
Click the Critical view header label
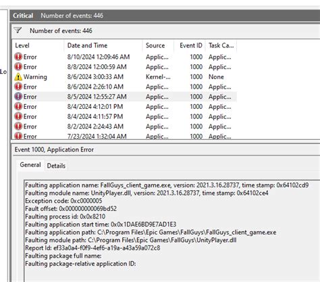(23, 16)
